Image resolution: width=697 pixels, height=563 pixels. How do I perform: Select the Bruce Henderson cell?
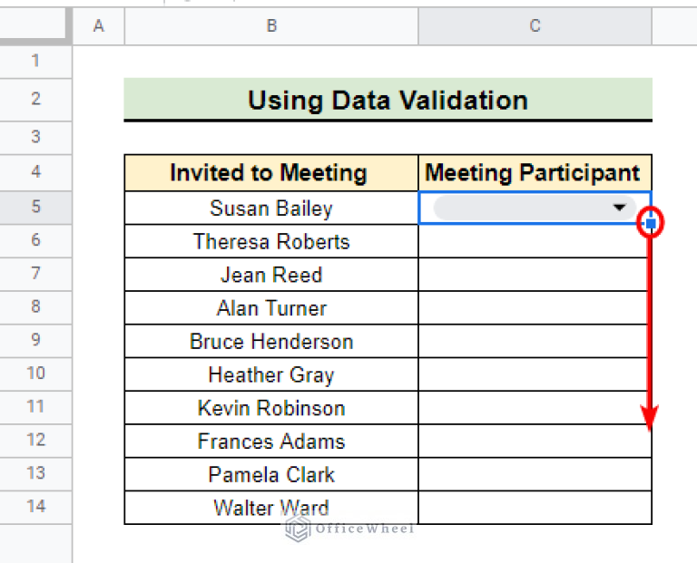click(x=271, y=341)
